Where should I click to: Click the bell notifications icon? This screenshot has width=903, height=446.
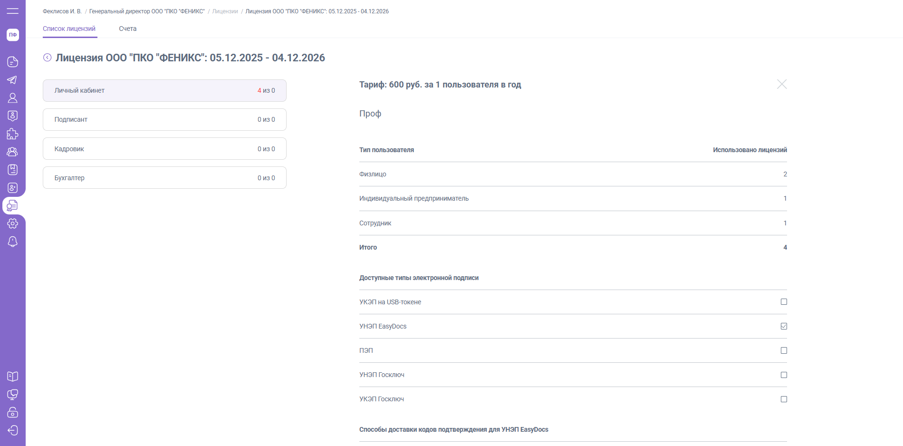(12, 242)
